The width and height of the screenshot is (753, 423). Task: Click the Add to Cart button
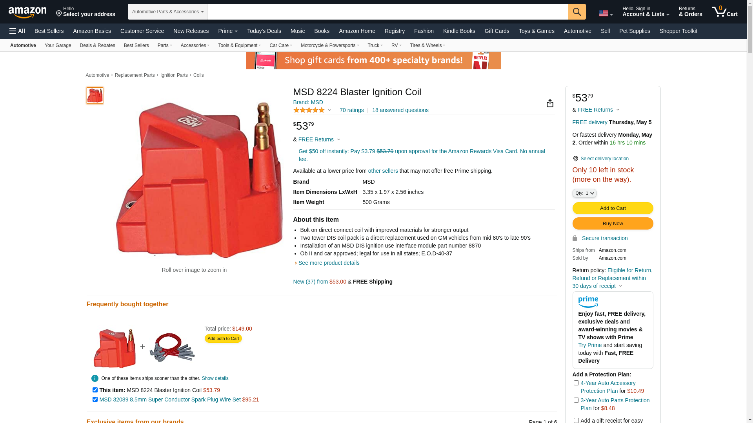613,208
